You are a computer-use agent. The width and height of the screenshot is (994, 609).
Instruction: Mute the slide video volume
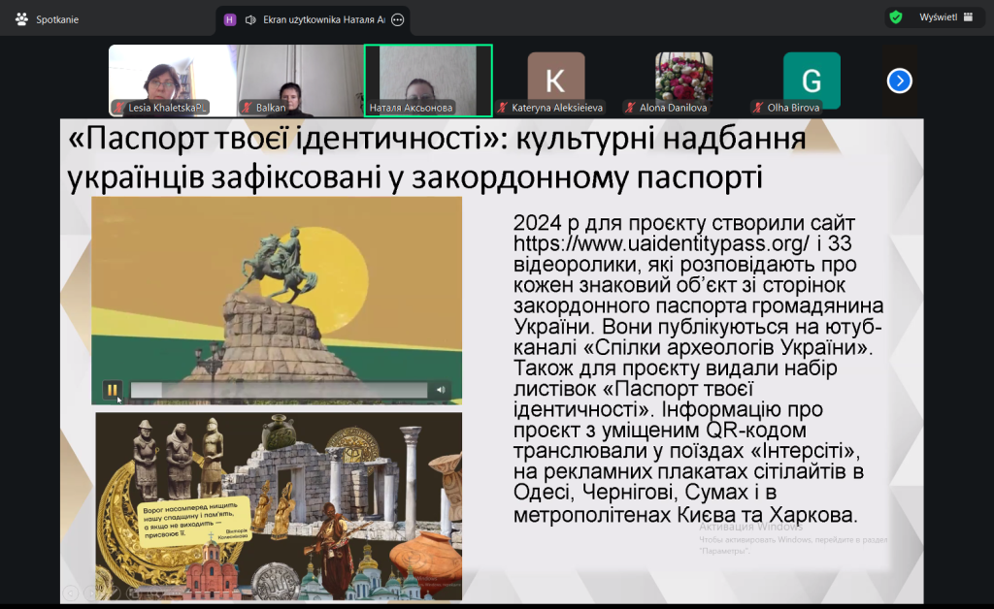[442, 390]
